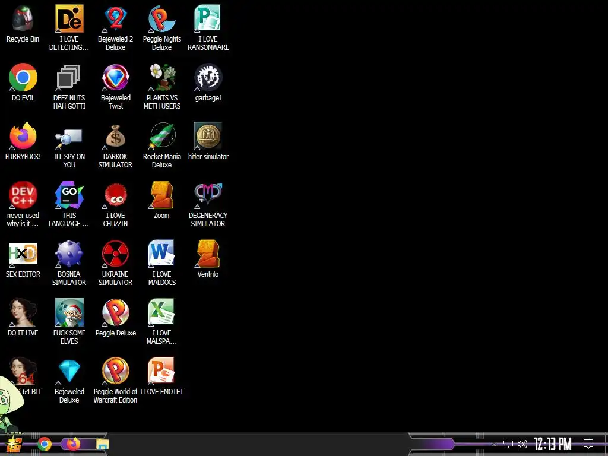Select the gray stacked-windows desktop shortcut
The width and height of the screenshot is (608, 456).
pos(69,77)
